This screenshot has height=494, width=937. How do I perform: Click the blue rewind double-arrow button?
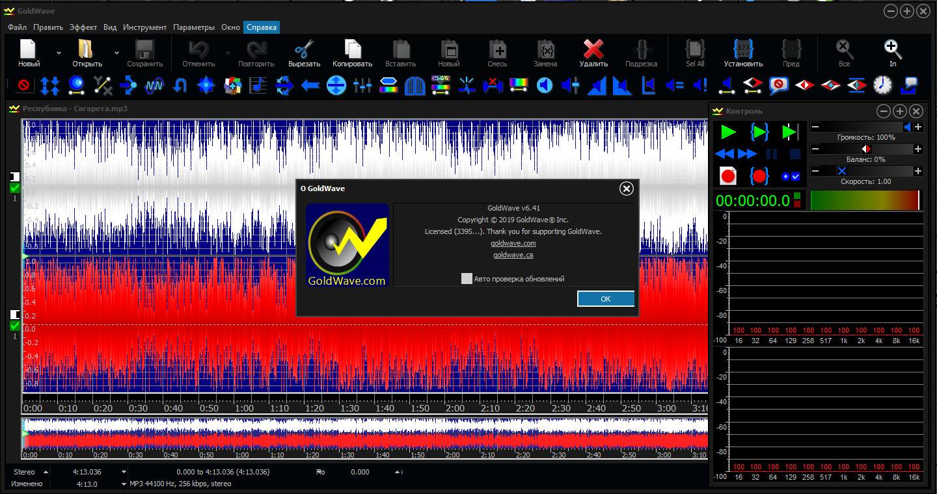coord(724,154)
